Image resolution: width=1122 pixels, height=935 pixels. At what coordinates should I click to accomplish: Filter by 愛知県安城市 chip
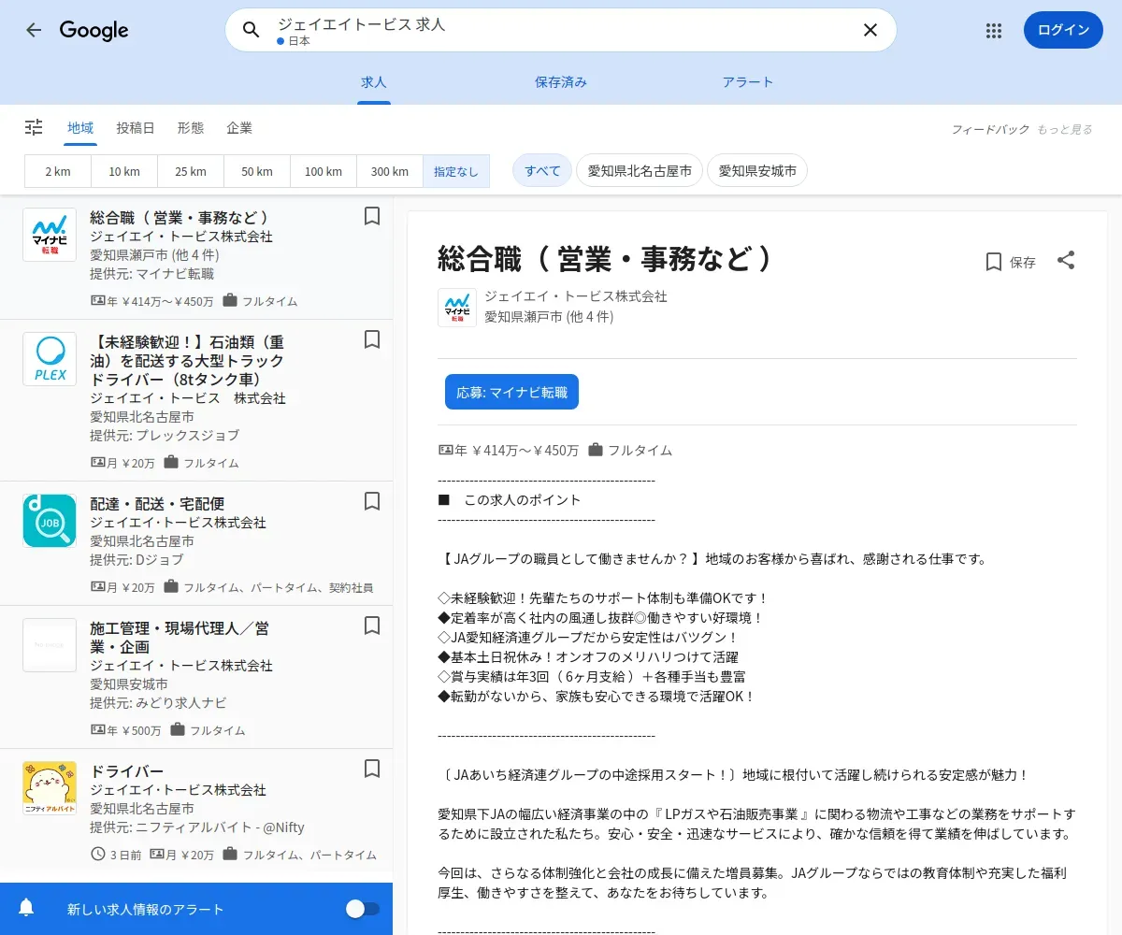point(757,171)
